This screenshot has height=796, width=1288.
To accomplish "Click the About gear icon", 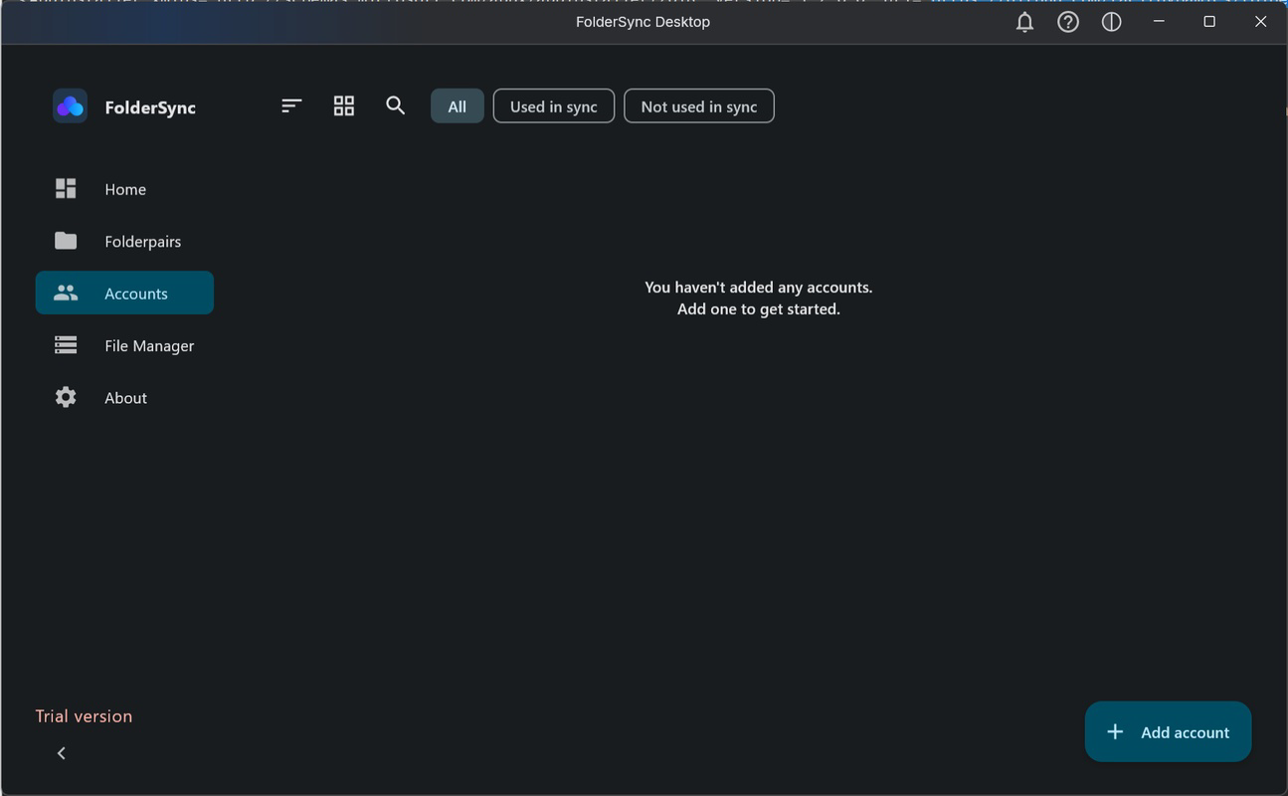I will (66, 397).
